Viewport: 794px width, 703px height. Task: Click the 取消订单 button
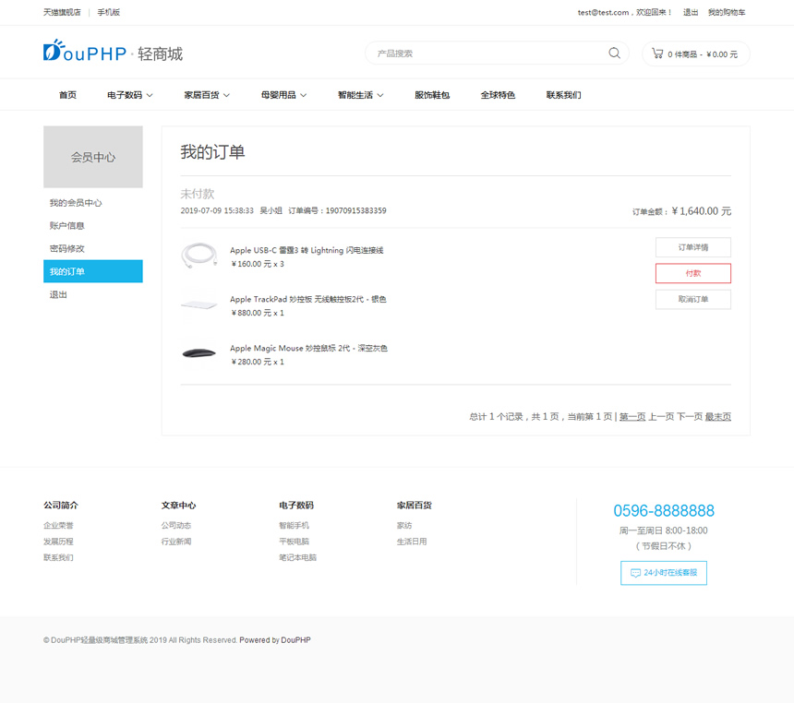[693, 299]
